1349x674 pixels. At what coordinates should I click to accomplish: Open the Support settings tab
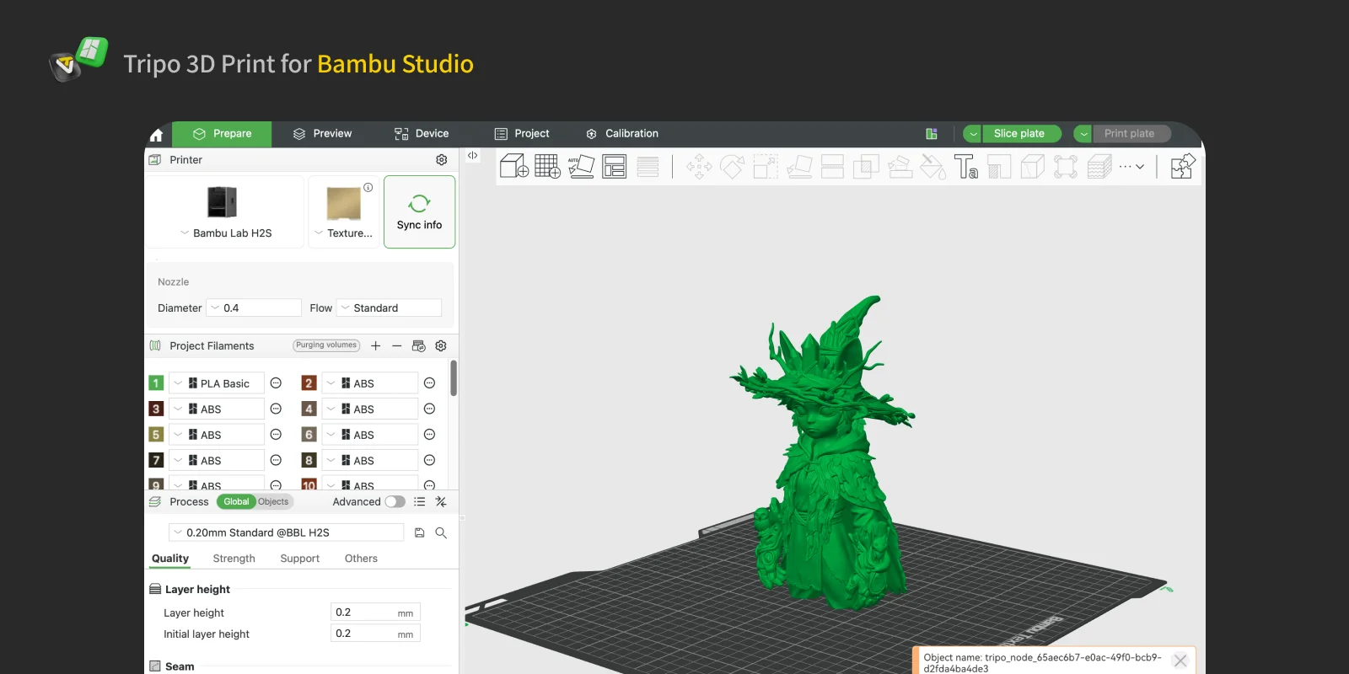(299, 559)
